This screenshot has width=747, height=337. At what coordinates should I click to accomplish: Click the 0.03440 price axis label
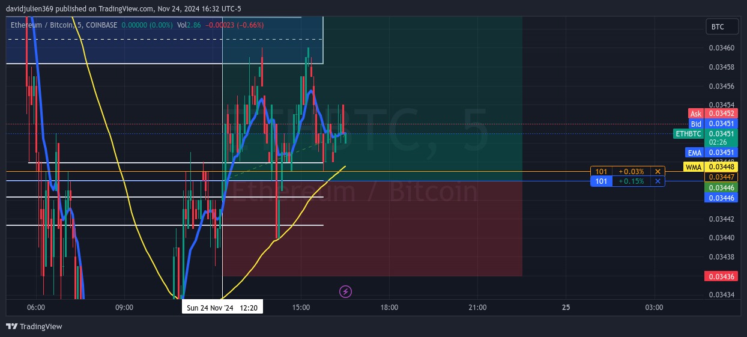721,238
